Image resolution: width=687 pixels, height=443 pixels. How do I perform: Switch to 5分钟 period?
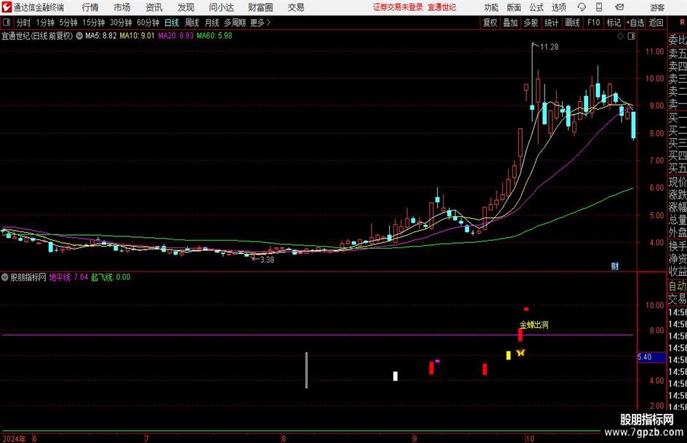[x=68, y=23]
